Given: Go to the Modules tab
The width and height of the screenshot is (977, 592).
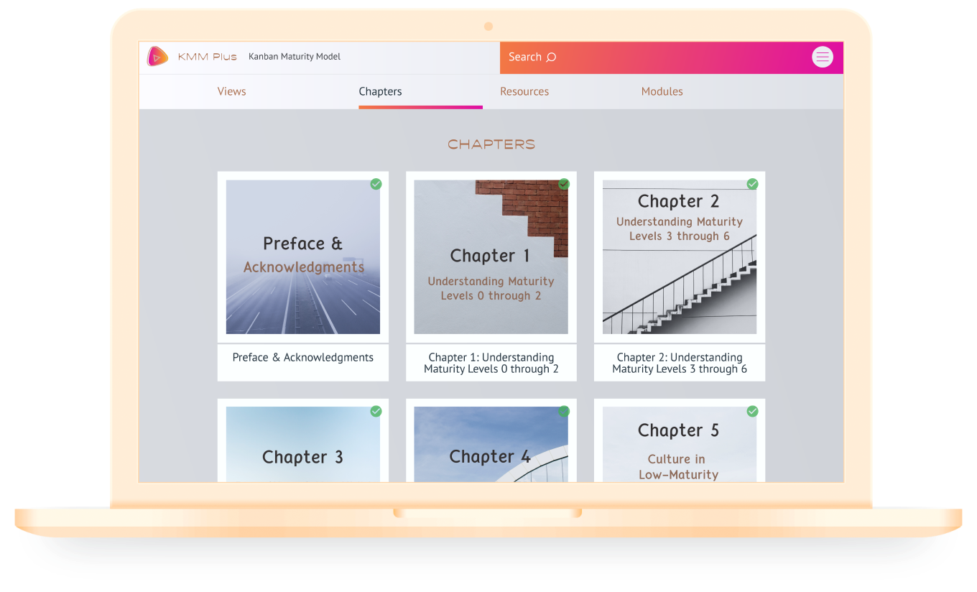Looking at the screenshot, I should tap(662, 91).
